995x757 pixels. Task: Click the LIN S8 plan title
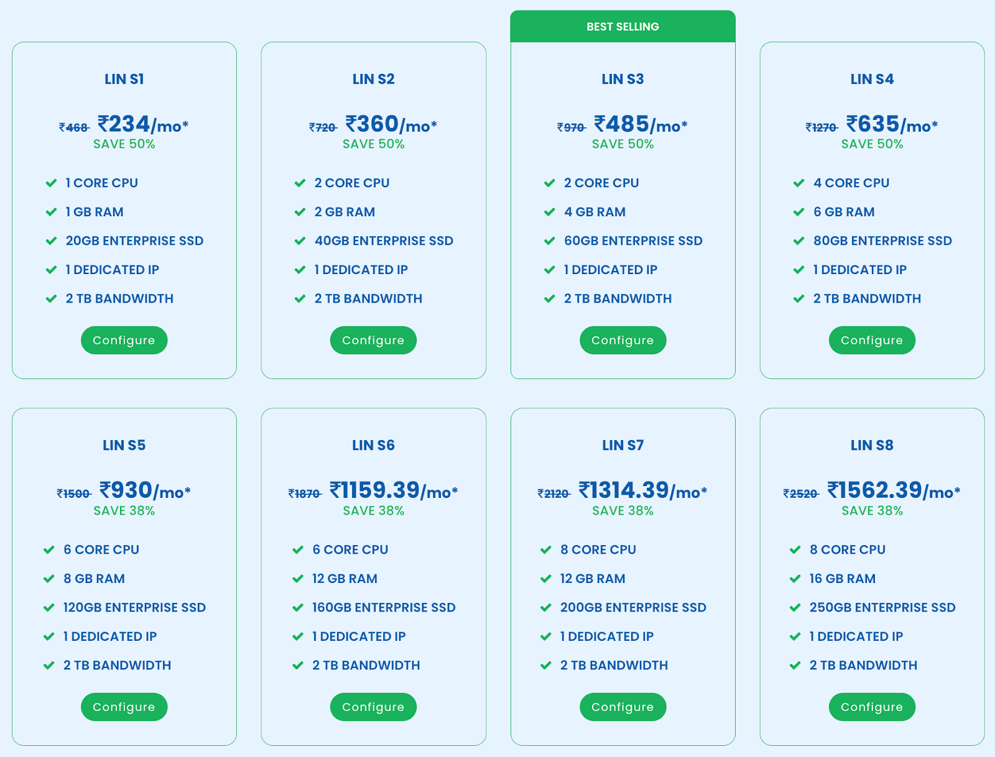(872, 445)
